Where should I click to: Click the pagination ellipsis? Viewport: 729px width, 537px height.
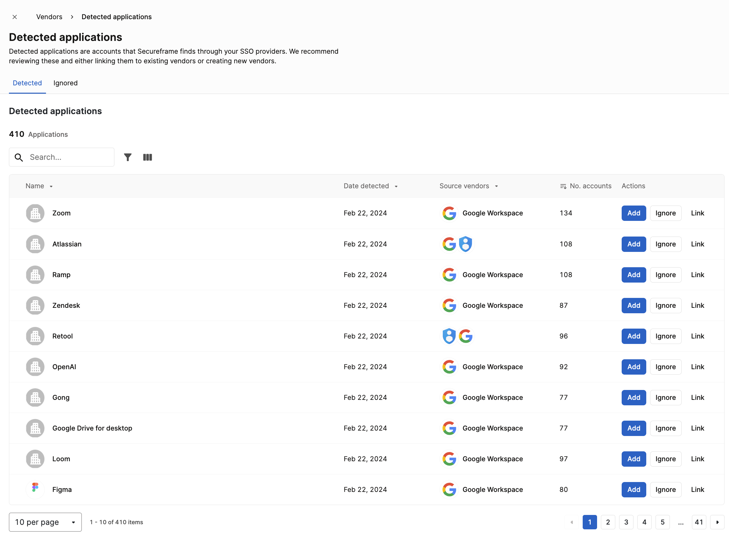coord(680,523)
